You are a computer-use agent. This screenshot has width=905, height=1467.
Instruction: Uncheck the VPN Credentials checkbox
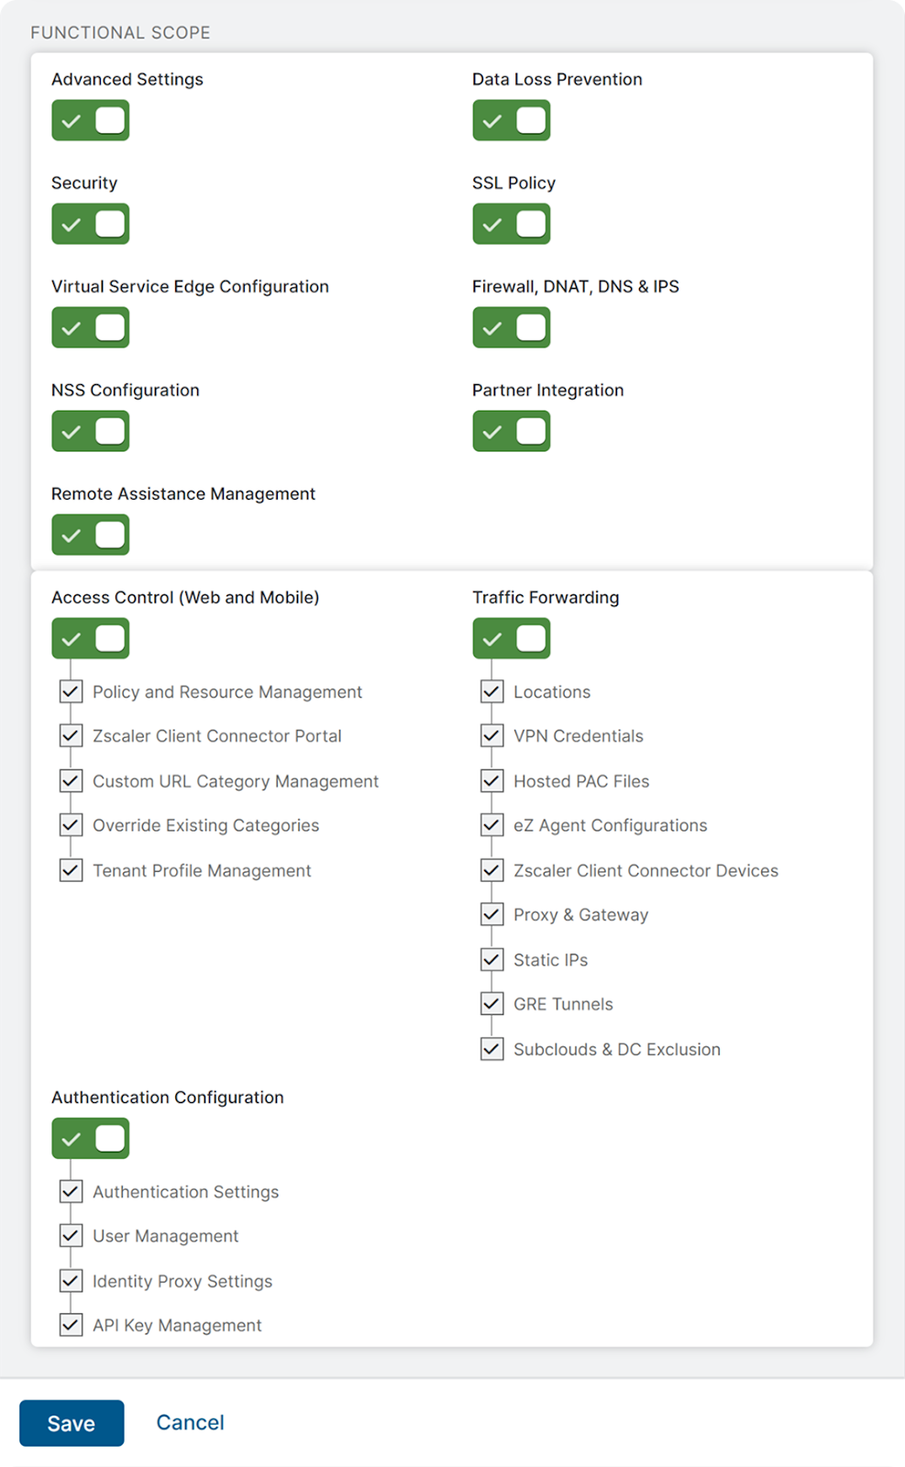click(x=492, y=735)
